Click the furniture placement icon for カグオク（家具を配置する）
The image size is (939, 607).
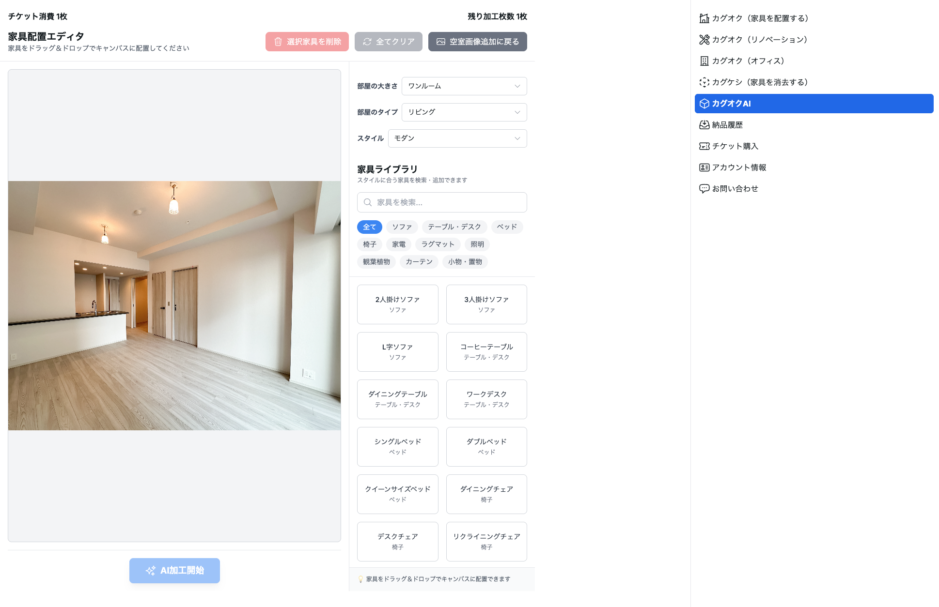(x=704, y=18)
